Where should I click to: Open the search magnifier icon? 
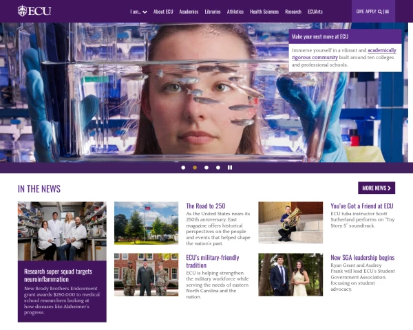379,12
